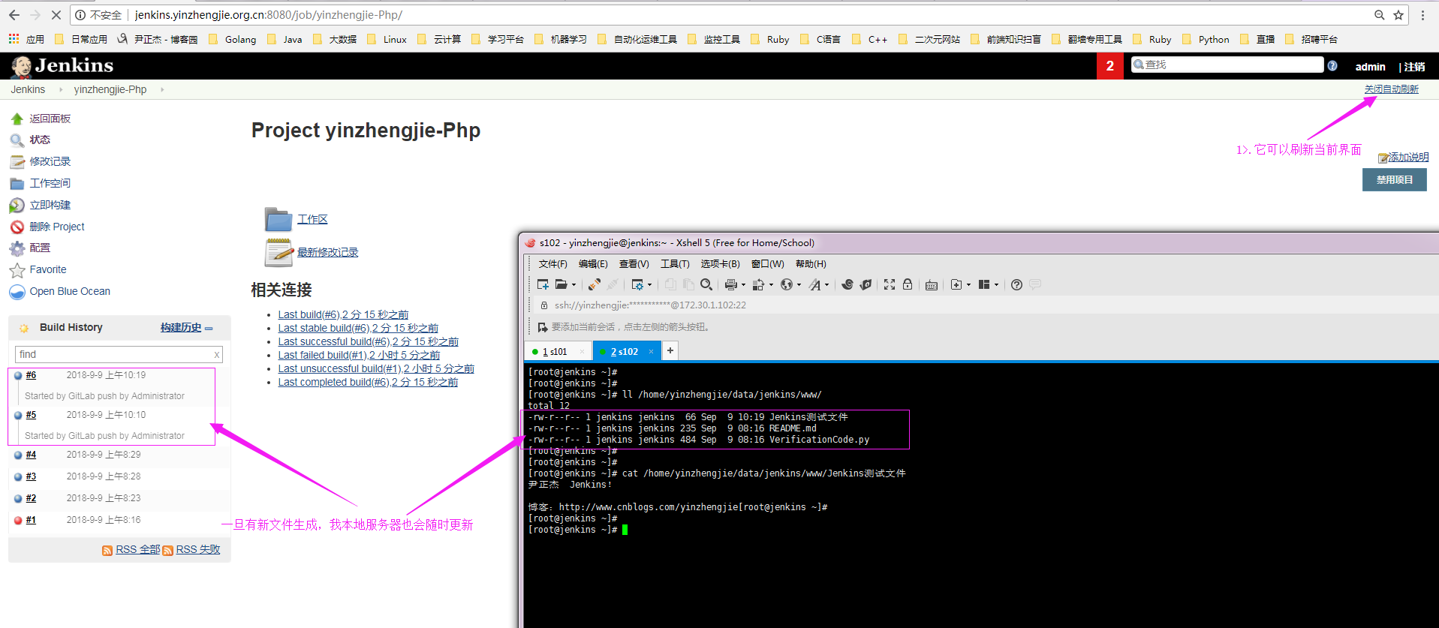Click the Chrome bookmark star icon
Image resolution: width=1439 pixels, height=628 pixels.
pos(1398,15)
